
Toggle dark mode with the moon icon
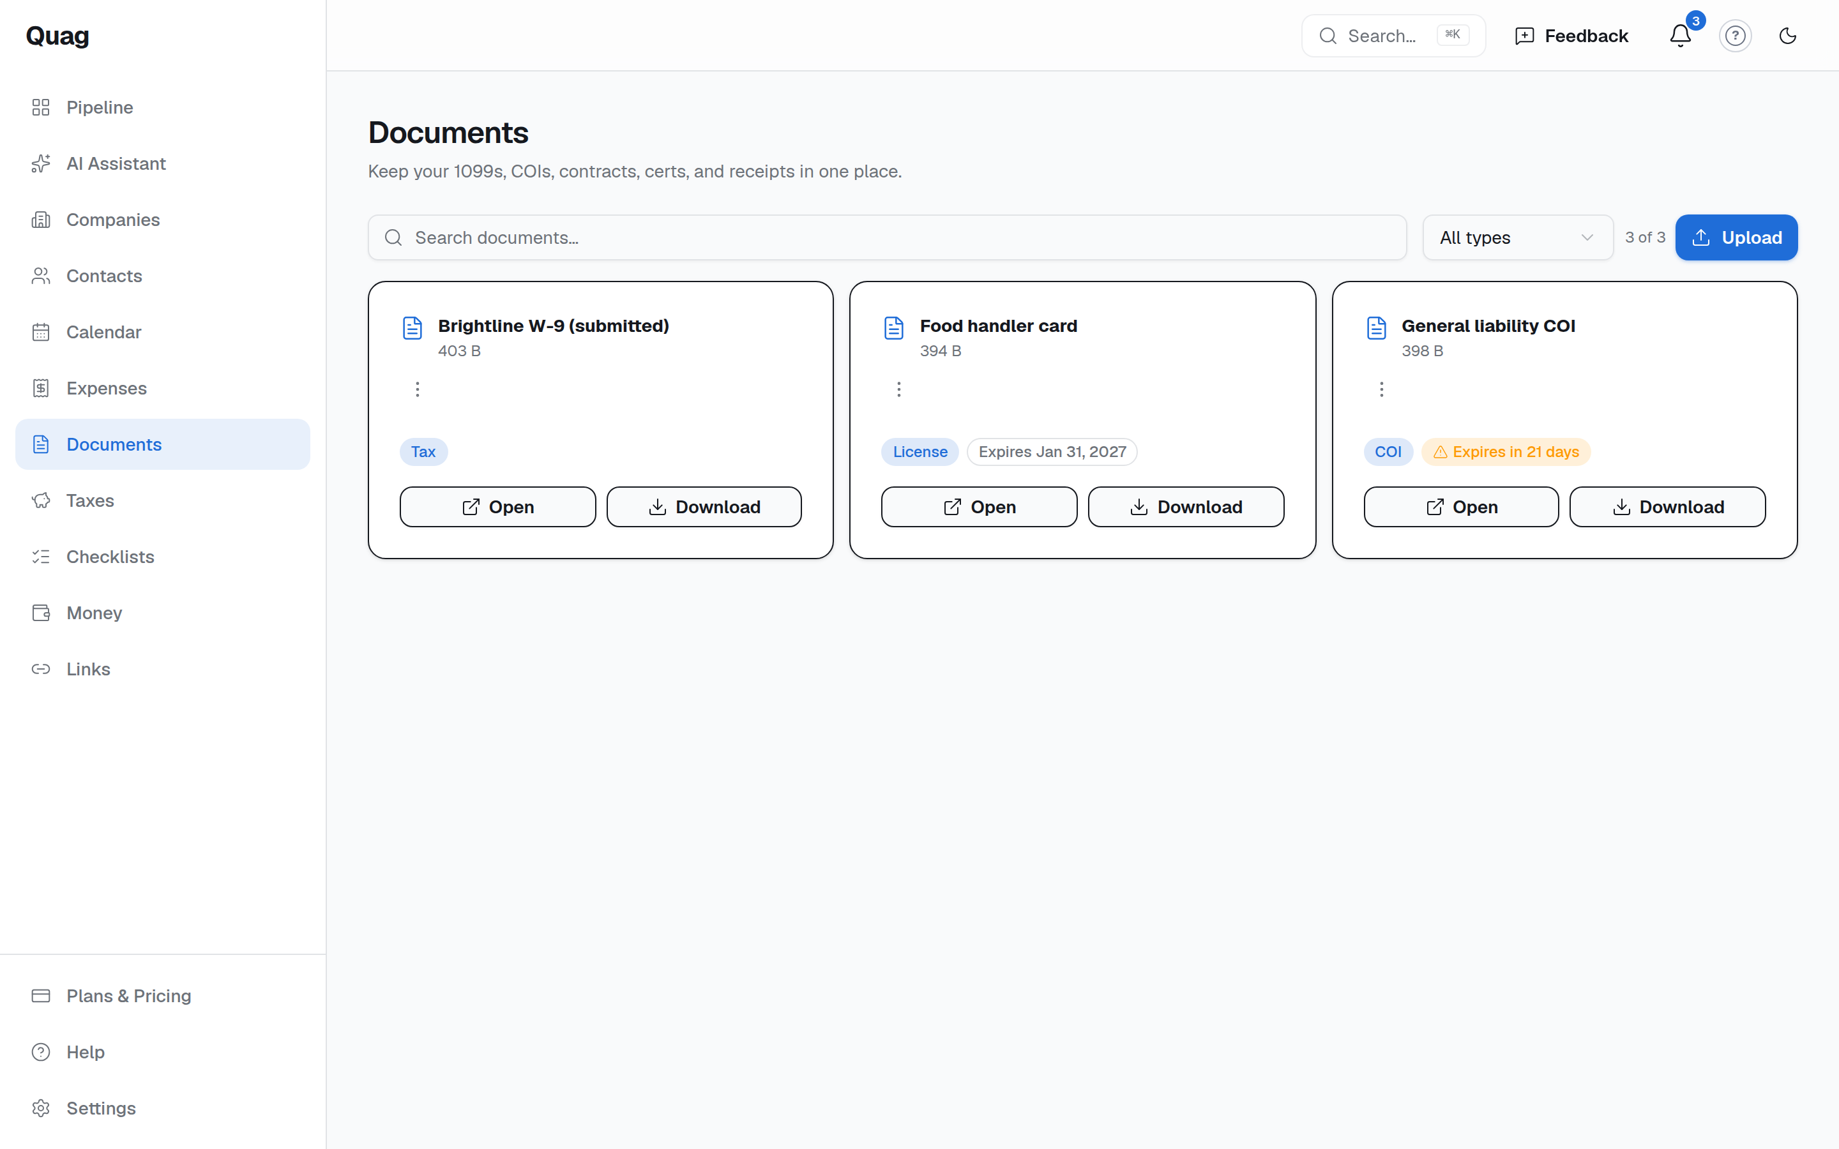pos(1788,36)
